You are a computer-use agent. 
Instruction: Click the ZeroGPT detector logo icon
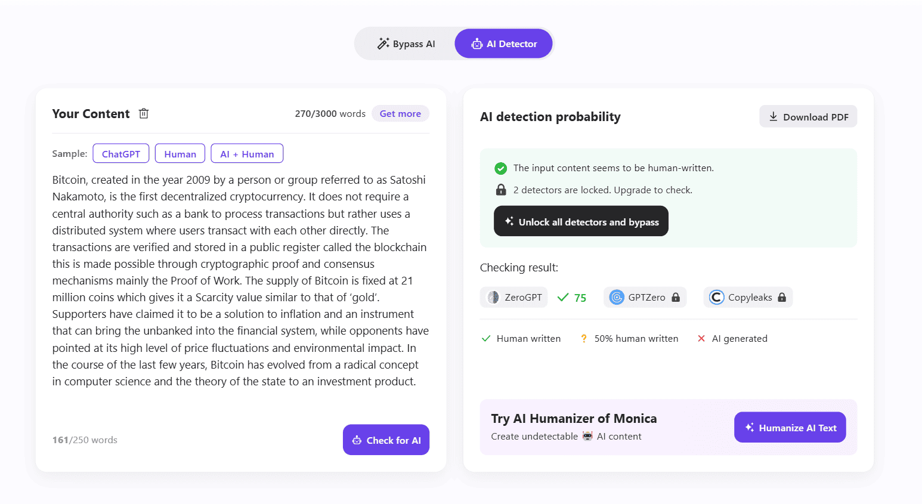coord(493,297)
